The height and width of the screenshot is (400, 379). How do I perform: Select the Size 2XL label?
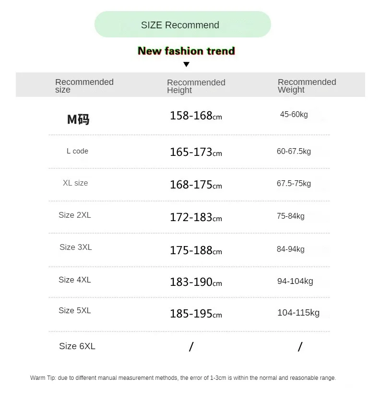74,215
